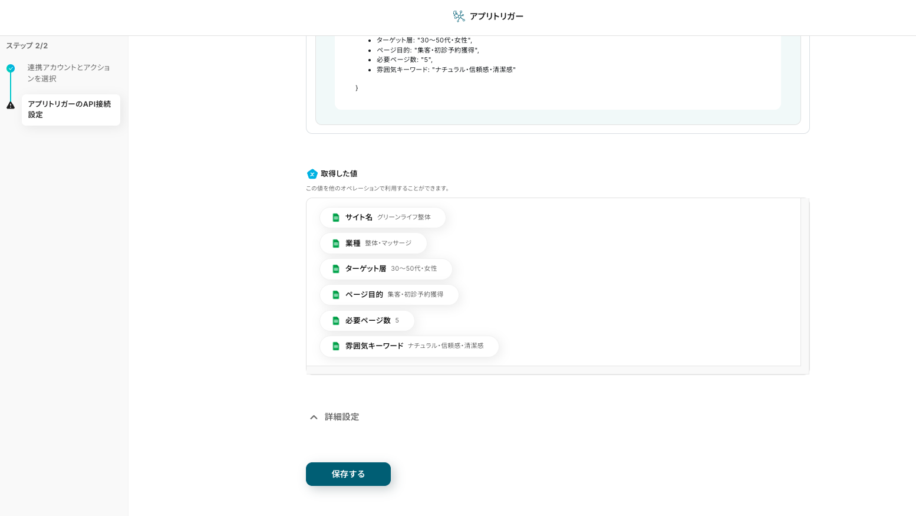Click the text ターゲット層: "30〜50代・女性"
The height and width of the screenshot is (516, 916).
424,40
